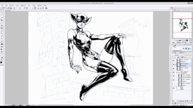This screenshot has height=108, width=193.
Task: Open Help via question mark icon
Action: (x=46, y=8)
